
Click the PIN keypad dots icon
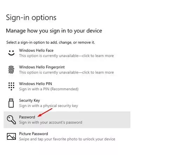click(x=11, y=86)
